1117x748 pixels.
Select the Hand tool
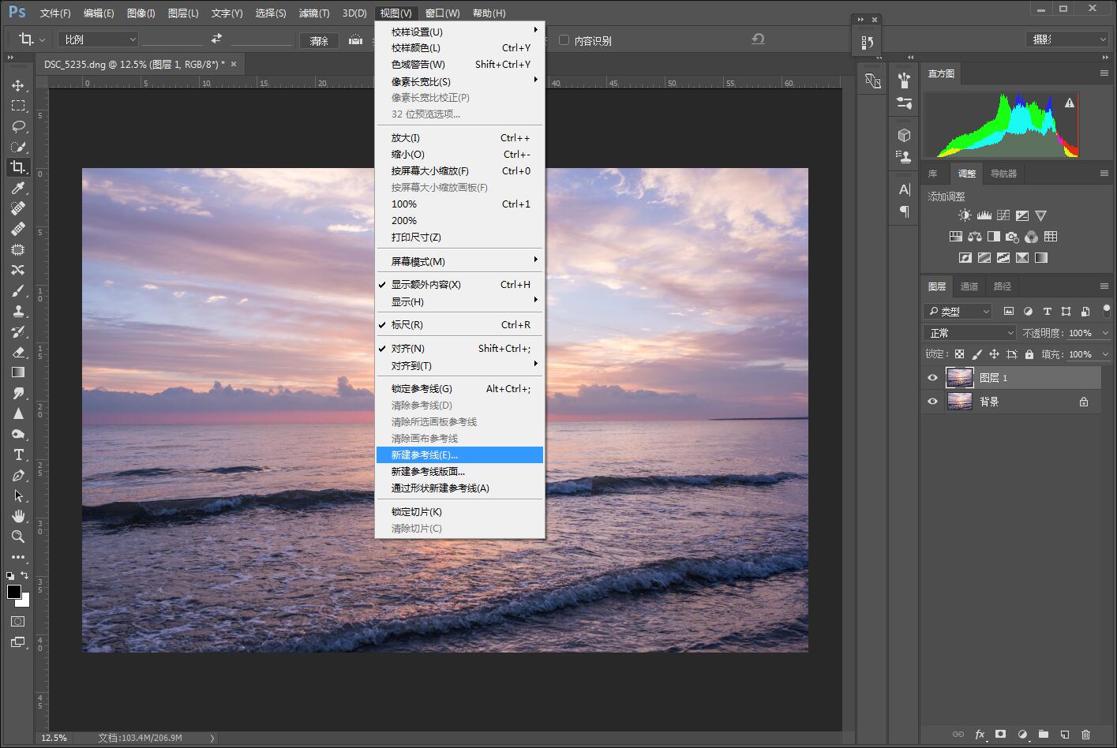tap(17, 516)
